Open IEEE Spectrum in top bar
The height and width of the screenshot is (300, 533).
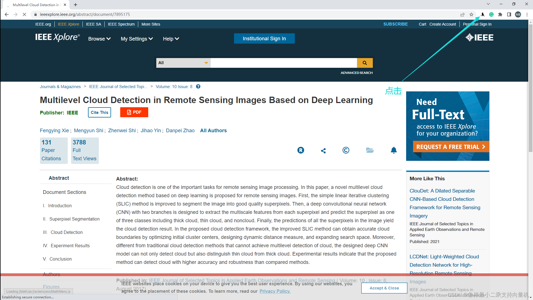pyautogui.click(x=121, y=24)
